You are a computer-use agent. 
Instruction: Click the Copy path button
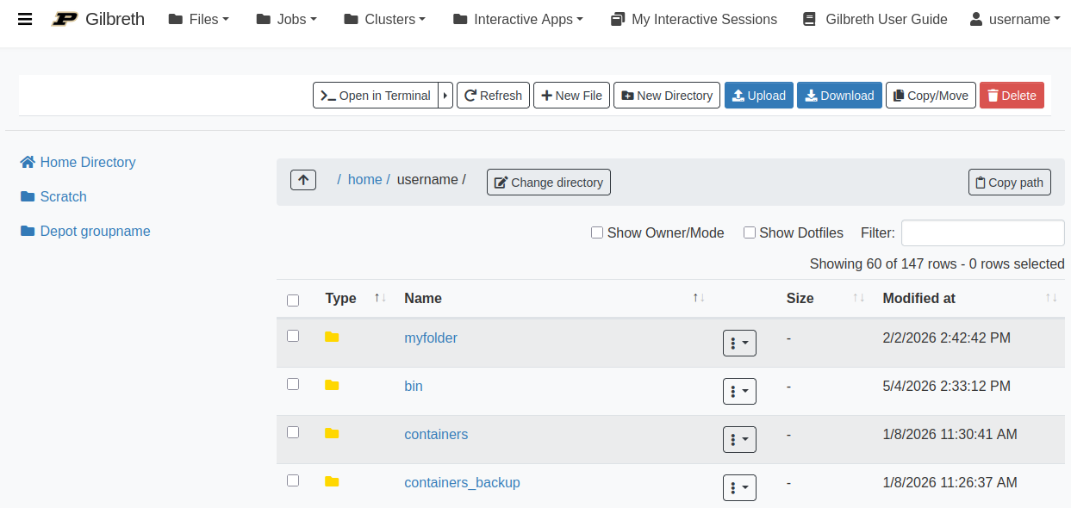[x=1010, y=183]
